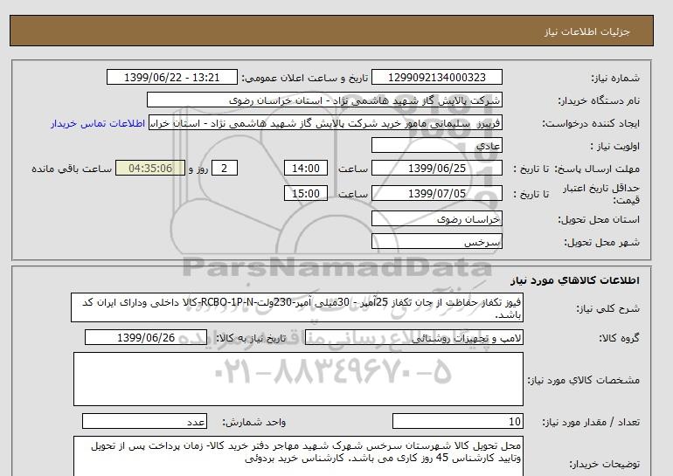Click the اطلاعات کالاهای مورد نیاز section heading
This screenshot has width=673, height=476.
tap(575, 280)
